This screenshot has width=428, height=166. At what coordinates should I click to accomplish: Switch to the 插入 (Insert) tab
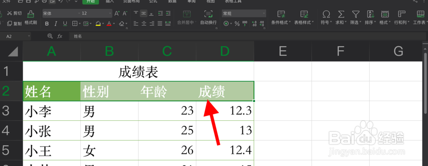(110, 1)
